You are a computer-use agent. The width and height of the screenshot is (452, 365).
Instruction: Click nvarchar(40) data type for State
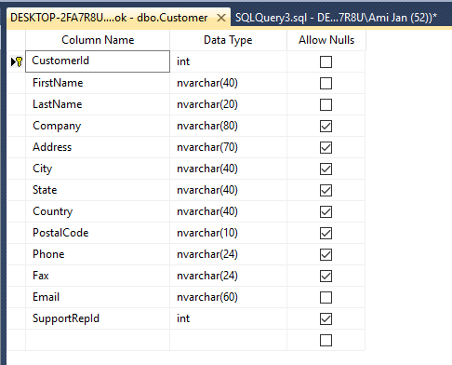coord(229,190)
